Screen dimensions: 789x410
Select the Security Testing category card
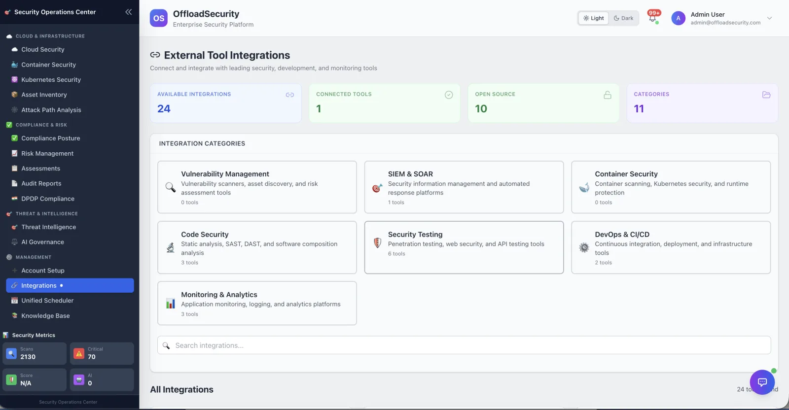pyautogui.click(x=464, y=247)
